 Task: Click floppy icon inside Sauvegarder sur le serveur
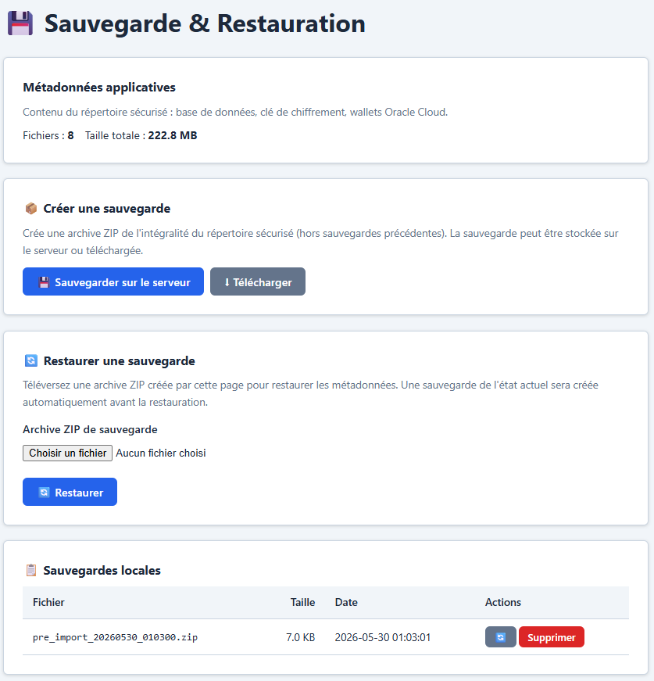point(44,282)
